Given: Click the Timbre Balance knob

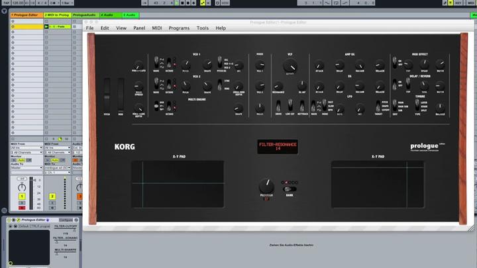Looking at the screenshot, I should [x=440, y=107].
